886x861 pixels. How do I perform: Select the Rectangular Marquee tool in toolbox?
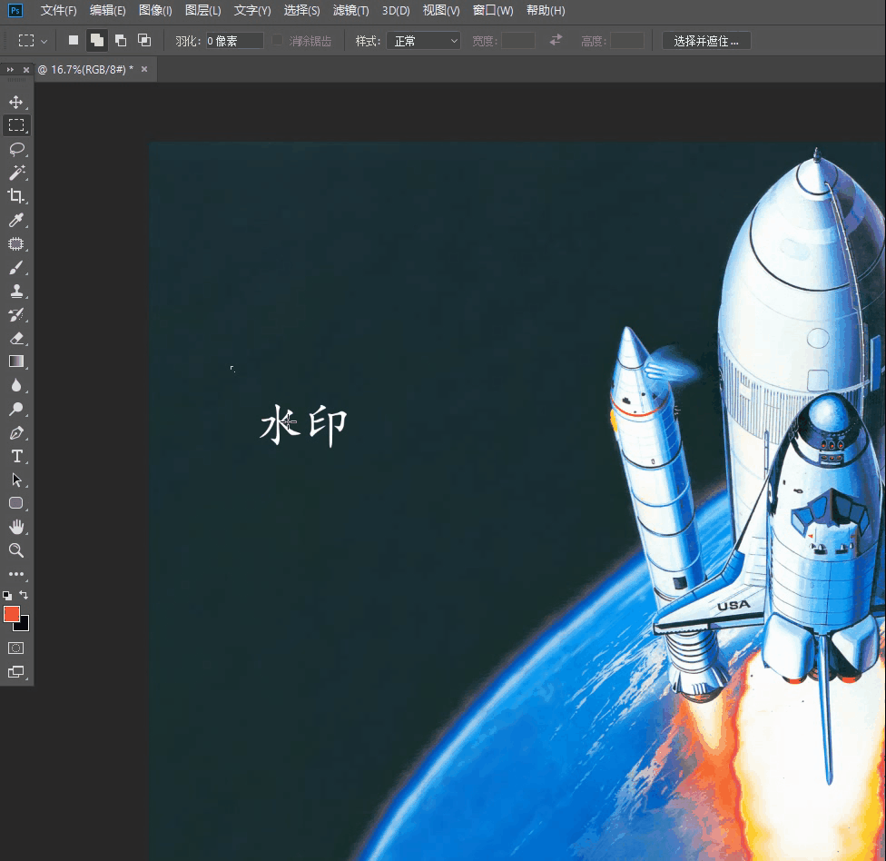click(x=16, y=125)
